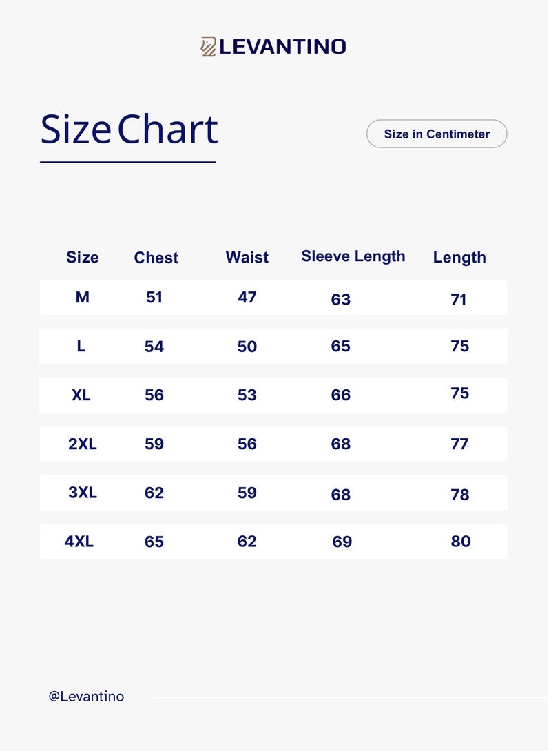Click the waist value 50 for L

click(247, 347)
